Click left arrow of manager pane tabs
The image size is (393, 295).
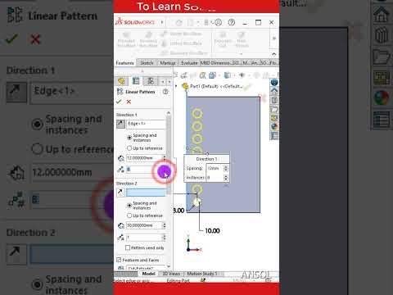163,82
